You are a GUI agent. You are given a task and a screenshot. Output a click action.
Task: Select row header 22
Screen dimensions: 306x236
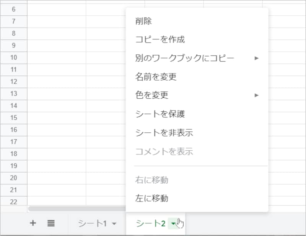pyautogui.click(x=13, y=202)
